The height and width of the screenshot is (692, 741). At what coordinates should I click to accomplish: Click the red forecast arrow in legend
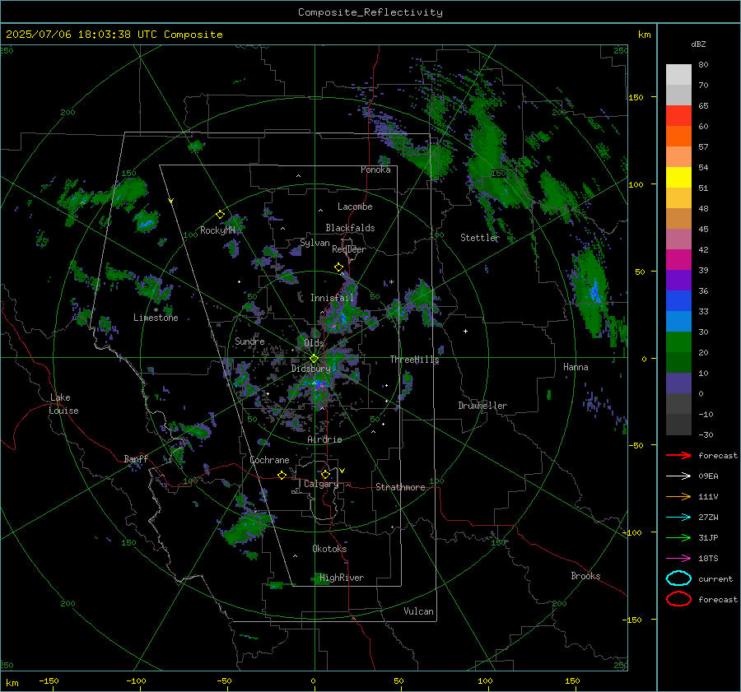pyautogui.click(x=678, y=455)
